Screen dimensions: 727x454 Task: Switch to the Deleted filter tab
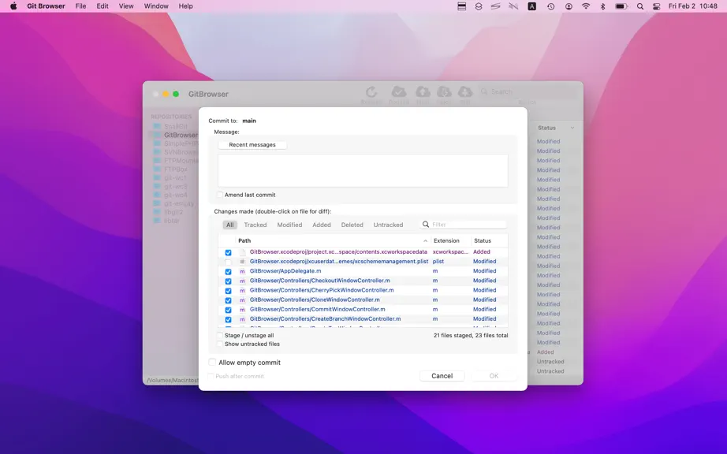(x=352, y=225)
